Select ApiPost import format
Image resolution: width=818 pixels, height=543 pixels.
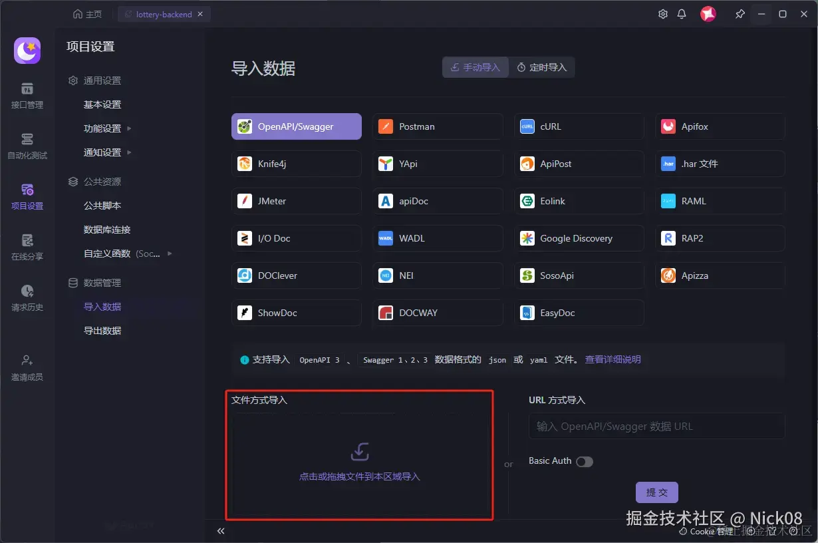coord(579,164)
